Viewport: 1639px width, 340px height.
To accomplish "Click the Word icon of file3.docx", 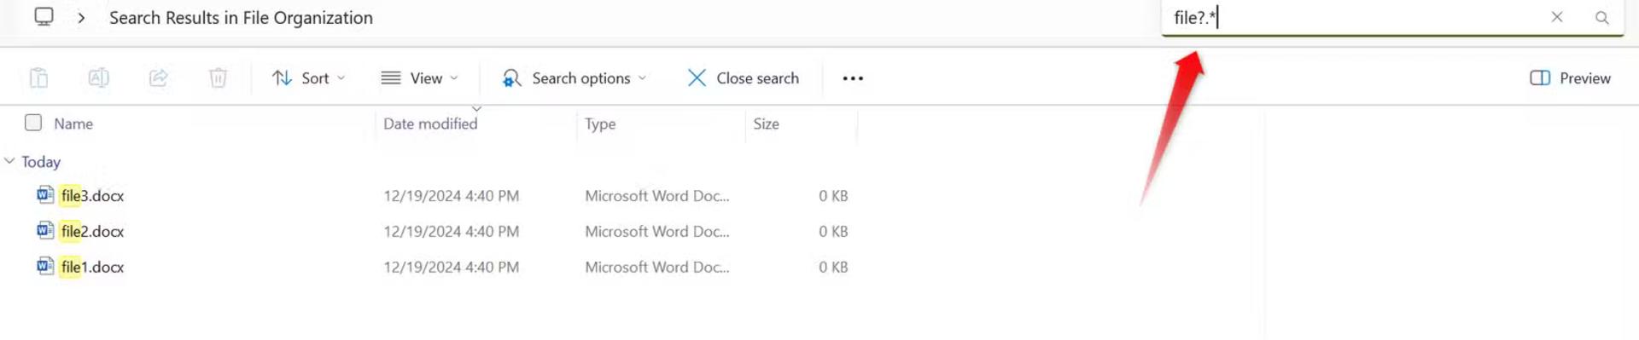I will pyautogui.click(x=45, y=195).
